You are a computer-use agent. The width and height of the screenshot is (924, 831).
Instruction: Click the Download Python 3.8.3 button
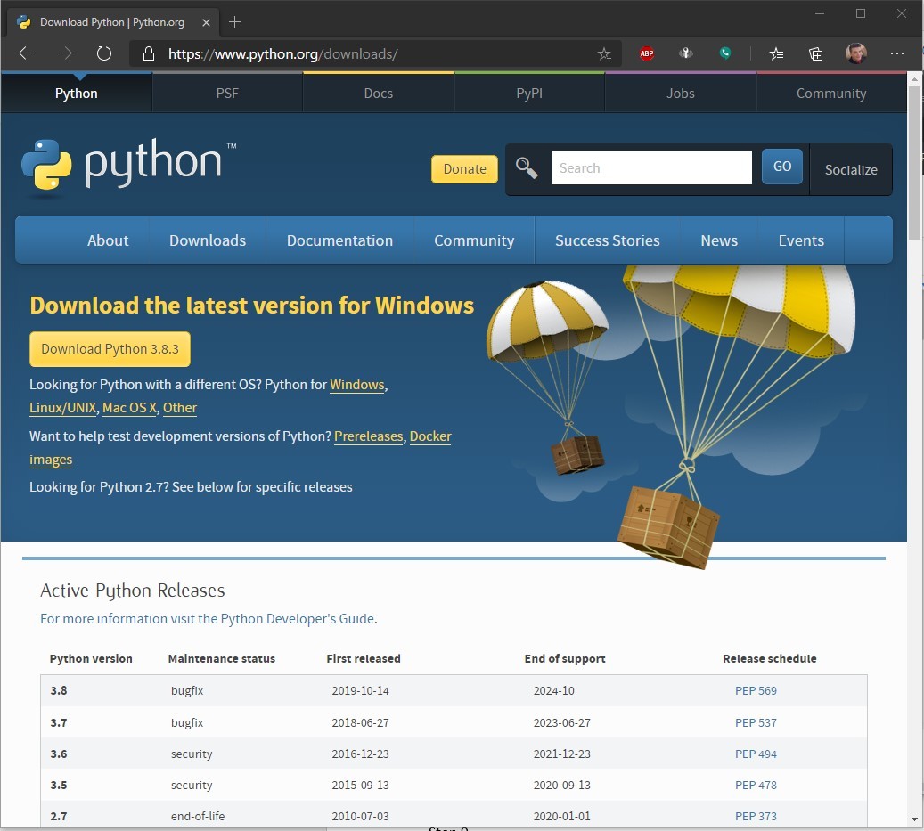109,349
